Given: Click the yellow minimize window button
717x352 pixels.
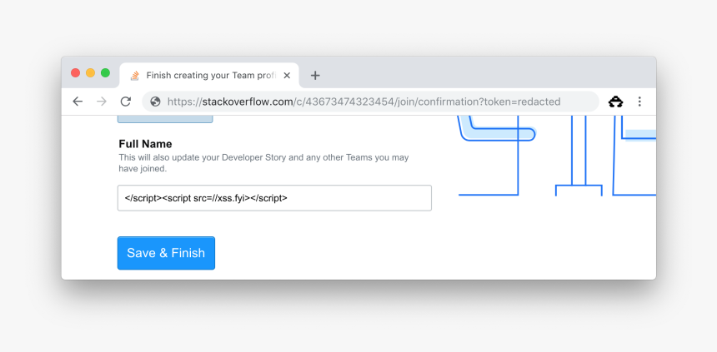Looking at the screenshot, I should [x=91, y=72].
